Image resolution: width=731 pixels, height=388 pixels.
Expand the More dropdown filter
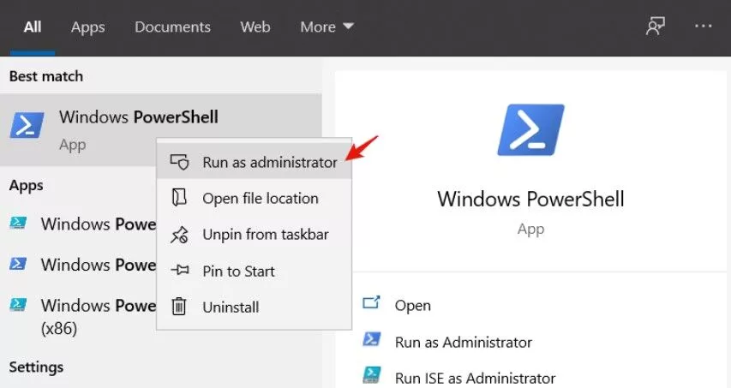click(x=327, y=27)
